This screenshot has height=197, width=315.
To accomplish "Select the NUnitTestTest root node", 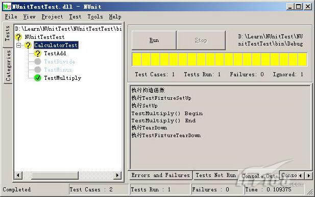I will pyautogui.click(x=44, y=37).
